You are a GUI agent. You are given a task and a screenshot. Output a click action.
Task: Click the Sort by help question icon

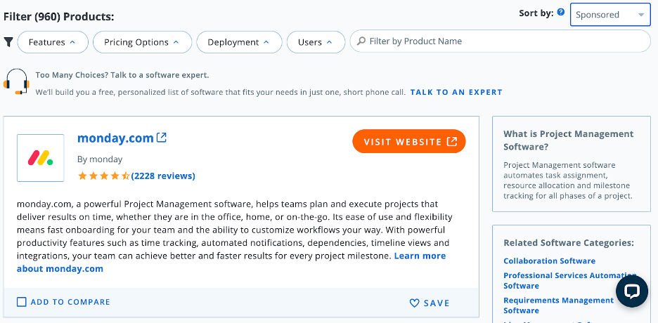click(561, 13)
